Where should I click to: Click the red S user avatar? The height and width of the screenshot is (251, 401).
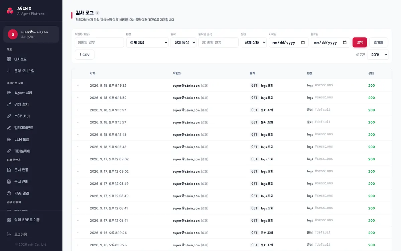coord(13,34)
